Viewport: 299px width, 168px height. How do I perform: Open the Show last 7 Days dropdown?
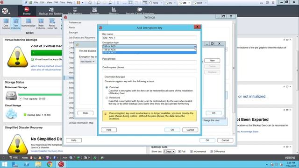tap(169, 151)
